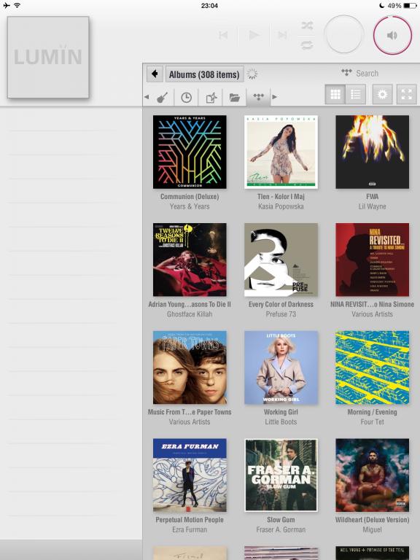
Task: Click Albums (308 items) header button
Action: [204, 74]
